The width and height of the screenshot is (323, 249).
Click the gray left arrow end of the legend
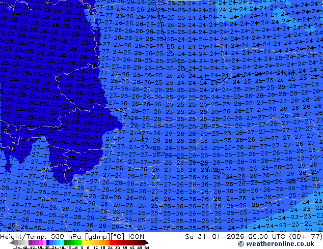tap(12, 242)
